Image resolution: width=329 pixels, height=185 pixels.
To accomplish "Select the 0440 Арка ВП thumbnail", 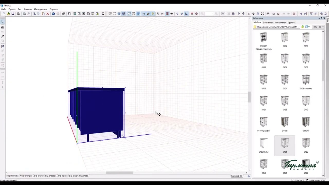I will click(264, 125).
